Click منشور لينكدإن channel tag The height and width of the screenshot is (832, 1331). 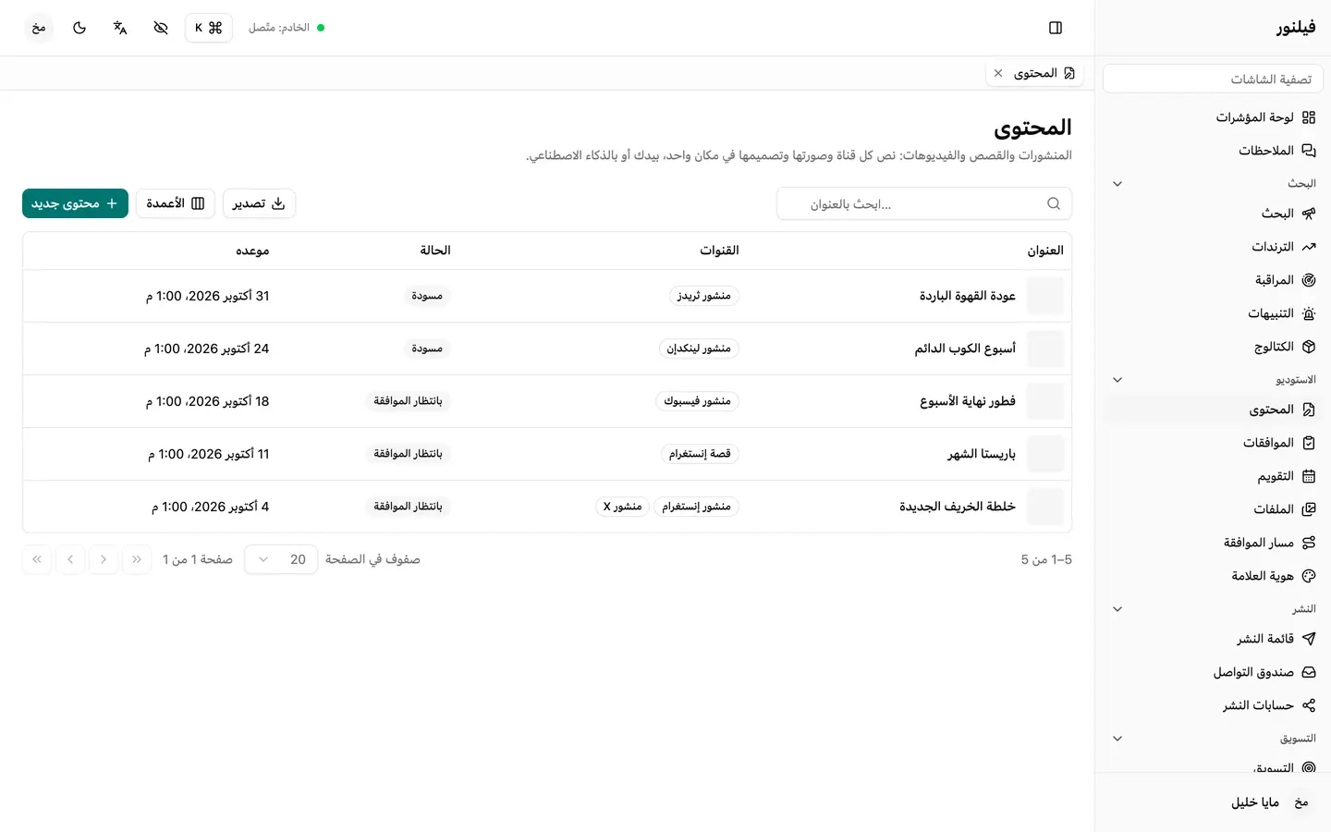(699, 349)
